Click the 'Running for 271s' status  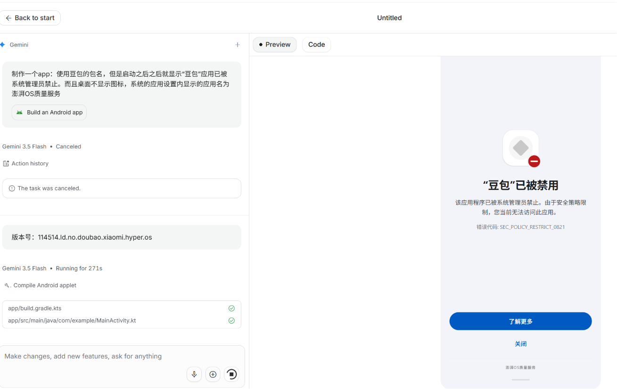point(79,268)
